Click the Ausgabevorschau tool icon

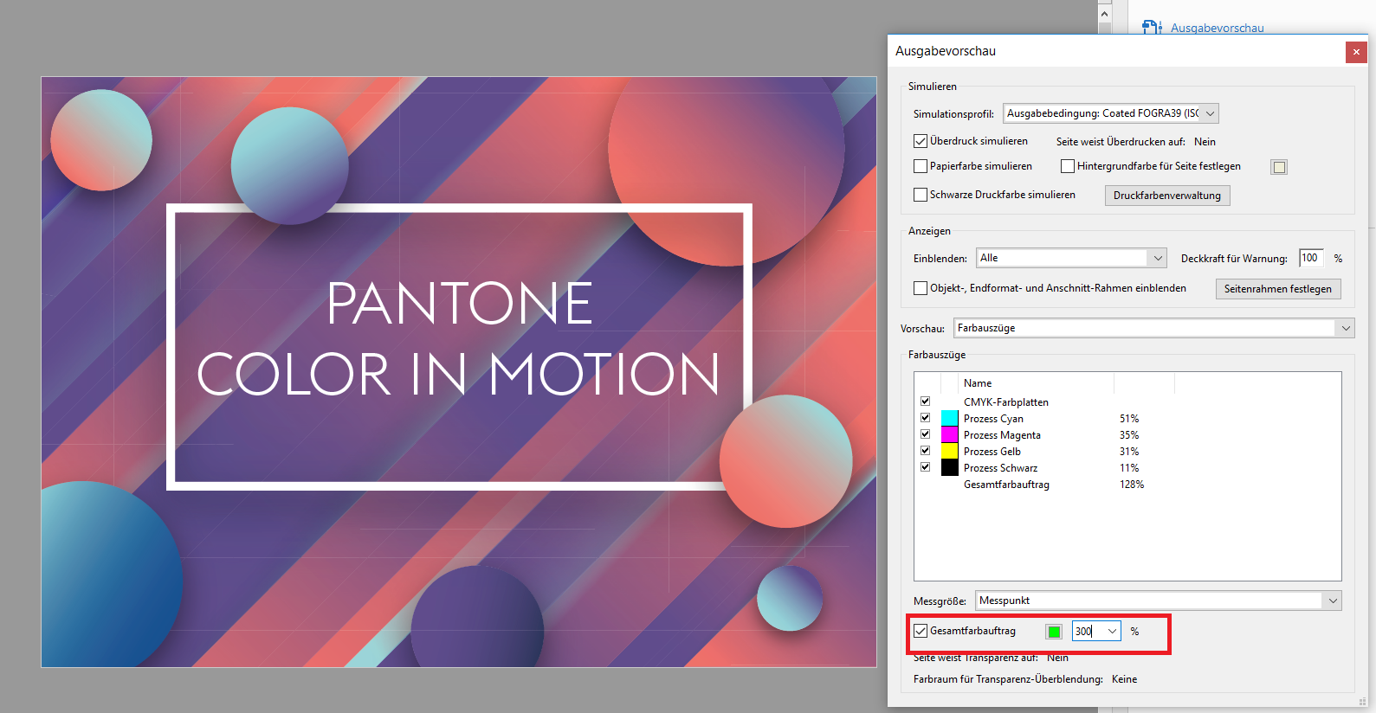1152,28
